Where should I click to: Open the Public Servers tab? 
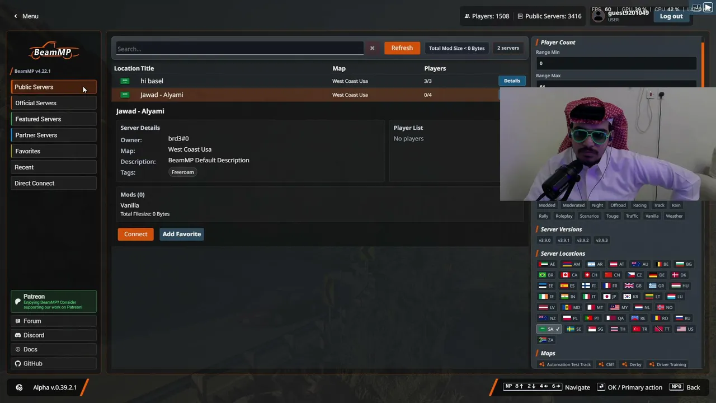[x=54, y=87]
